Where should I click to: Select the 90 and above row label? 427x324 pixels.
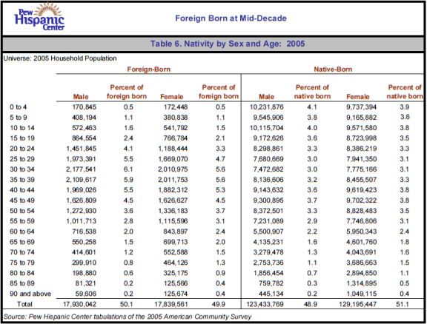[30, 294]
